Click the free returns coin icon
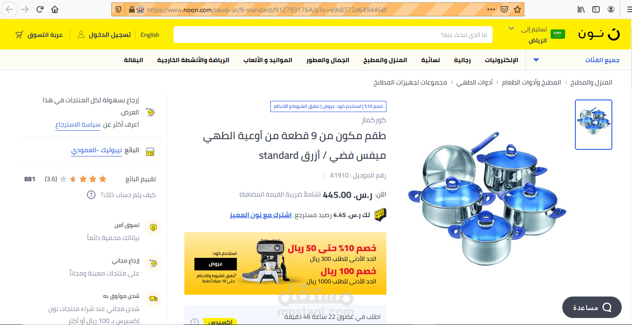This screenshot has height=325, width=632. 153,263
